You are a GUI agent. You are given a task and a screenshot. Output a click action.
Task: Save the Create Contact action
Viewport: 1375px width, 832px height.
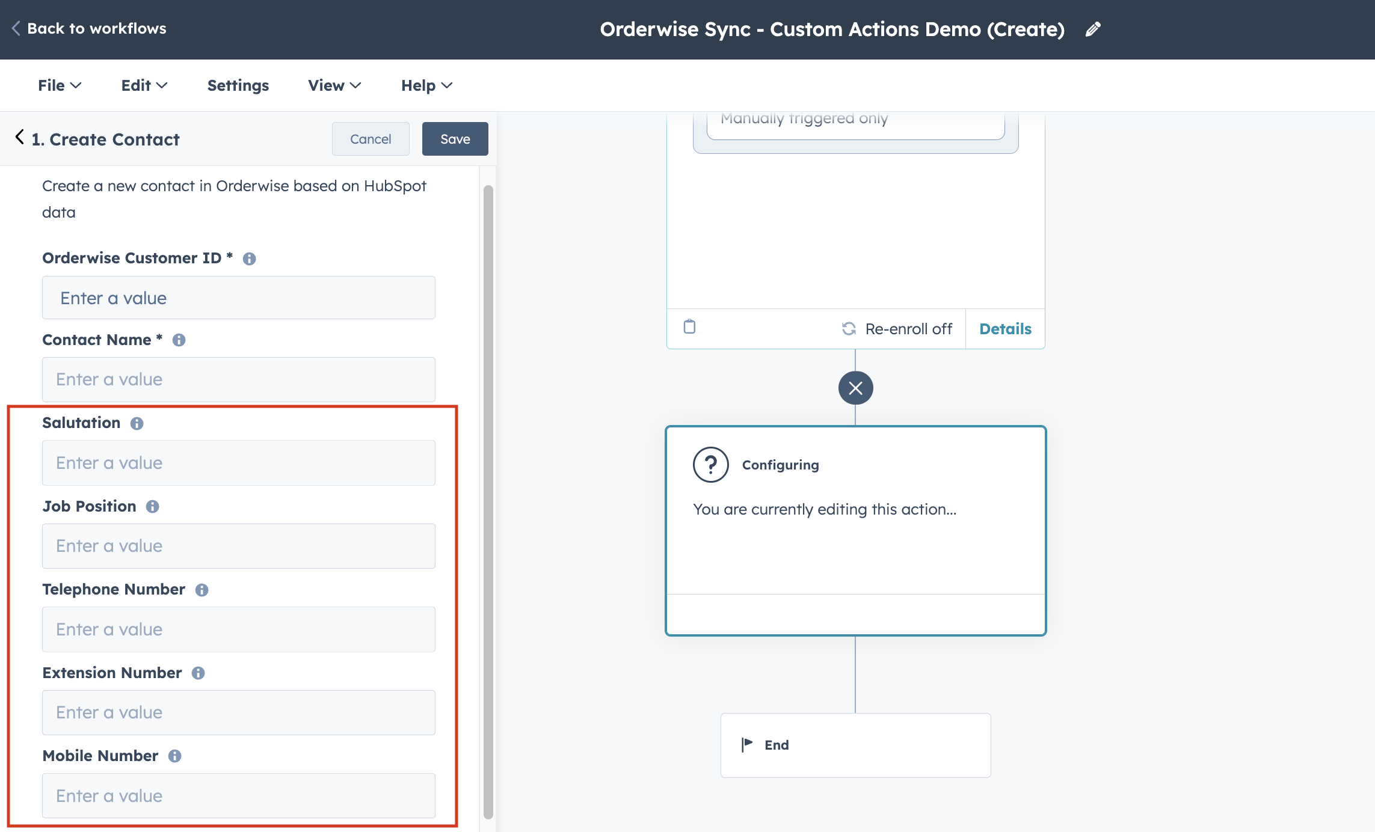[x=455, y=139]
